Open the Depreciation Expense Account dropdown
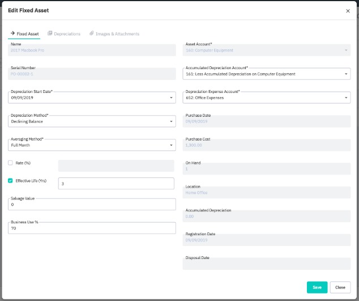The width and height of the screenshot is (359, 301). [x=346, y=97]
